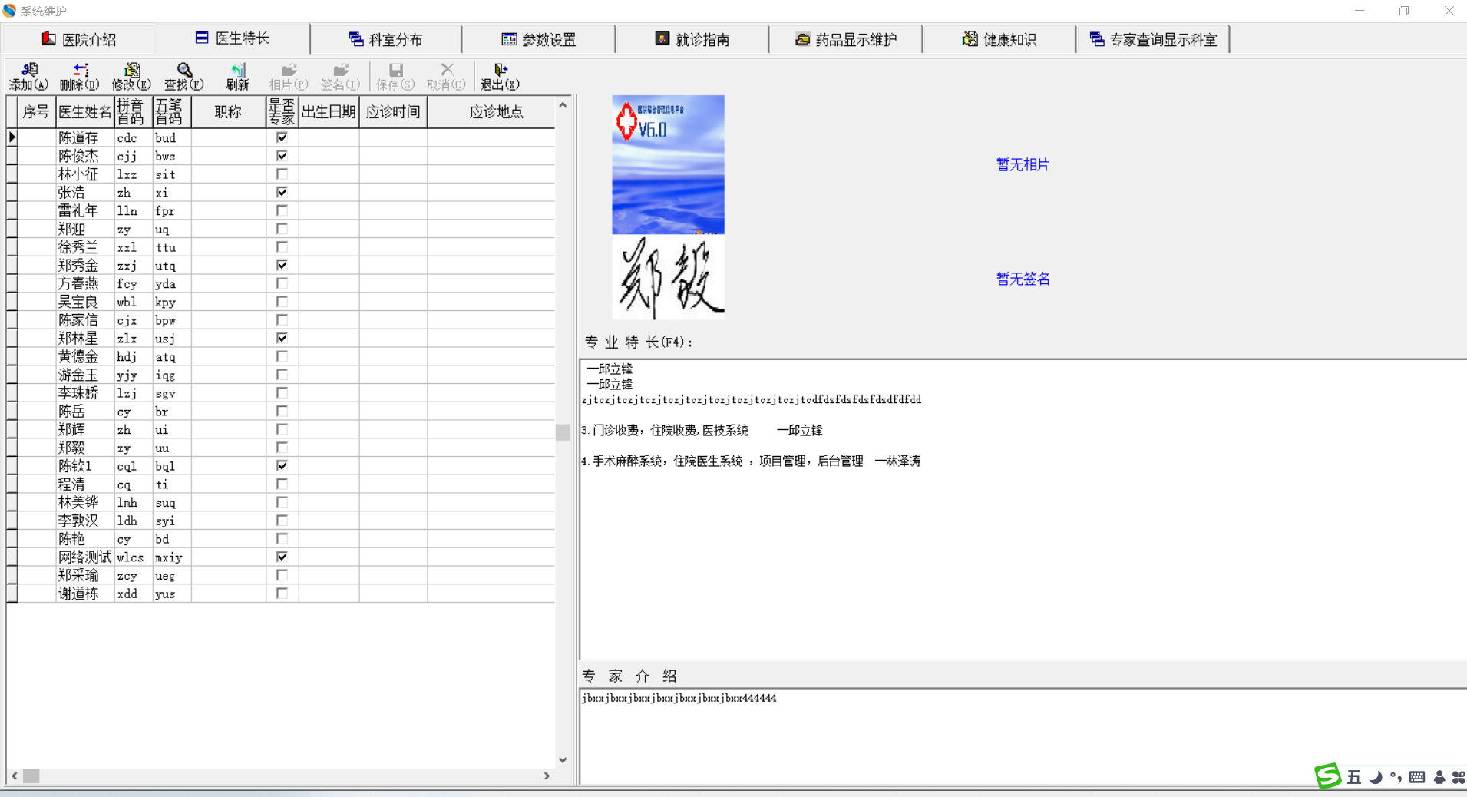
Task: Open the soft keyboard icon in IME bar
Action: click(x=1417, y=777)
